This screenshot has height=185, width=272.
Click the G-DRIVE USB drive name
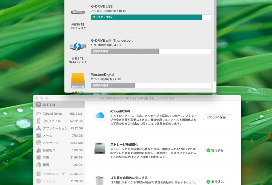tap(102, 6)
